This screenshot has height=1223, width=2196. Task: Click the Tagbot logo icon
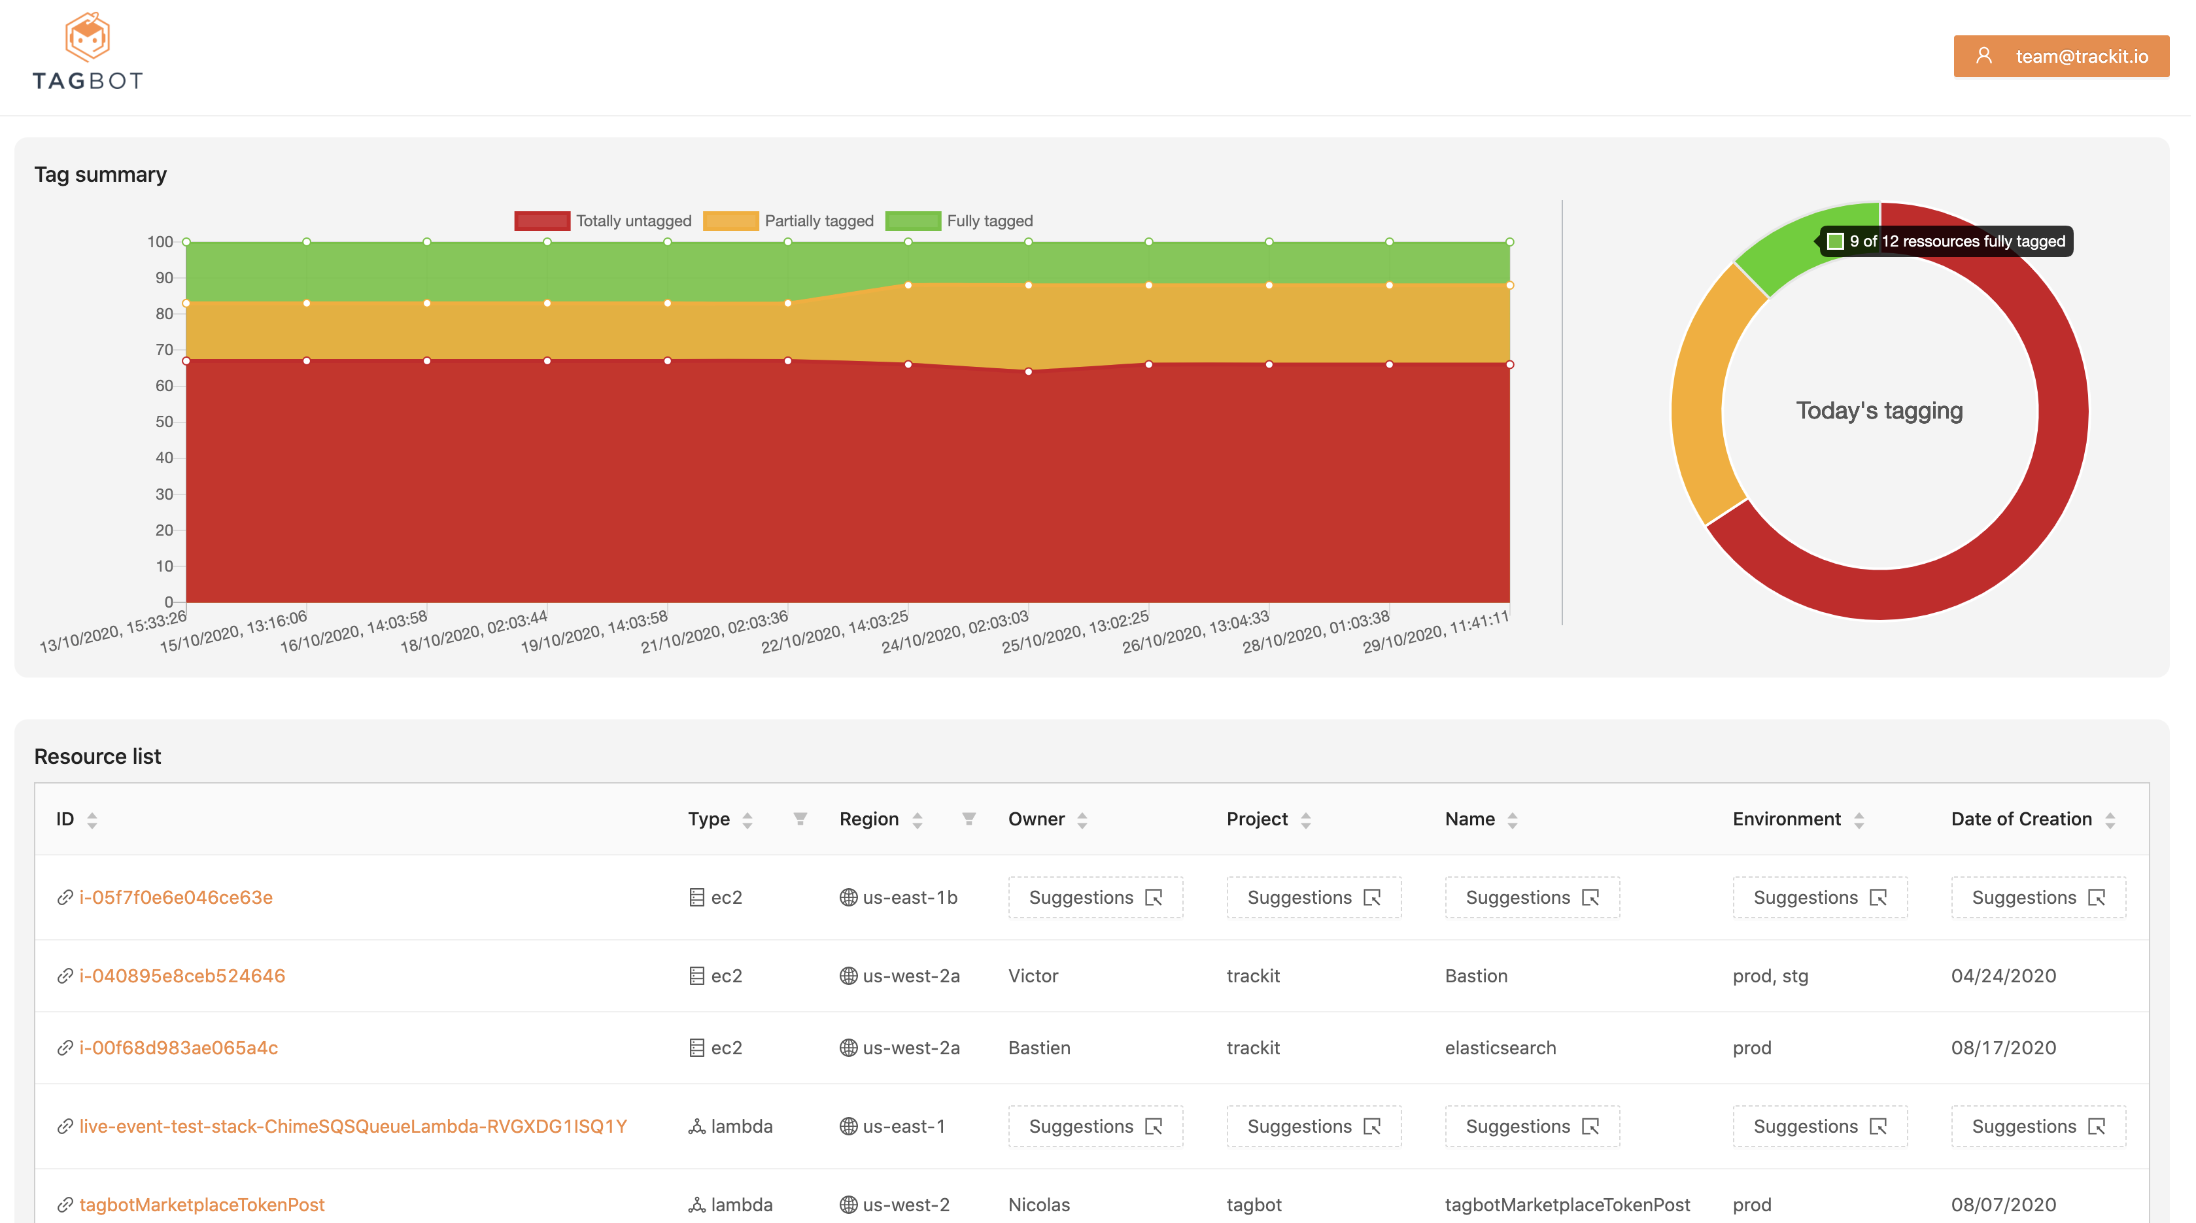point(88,37)
